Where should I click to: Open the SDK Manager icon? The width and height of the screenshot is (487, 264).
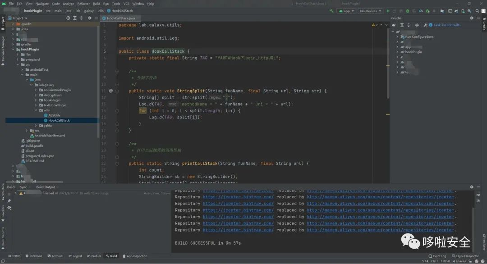point(469,11)
